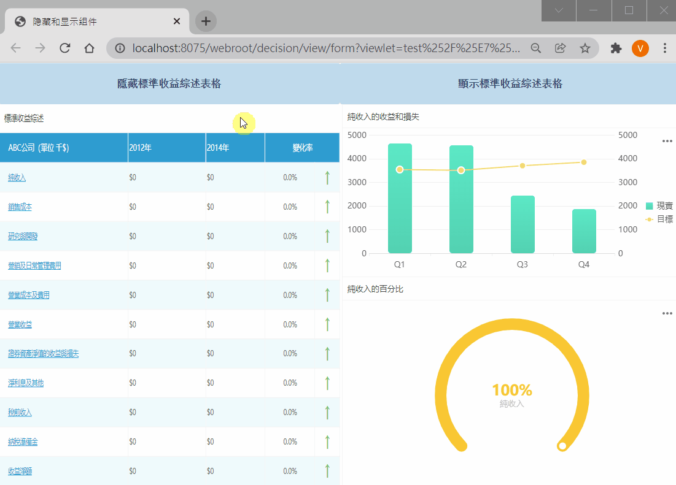
Task: Open the Chrome three-dot menu
Action: [664, 48]
